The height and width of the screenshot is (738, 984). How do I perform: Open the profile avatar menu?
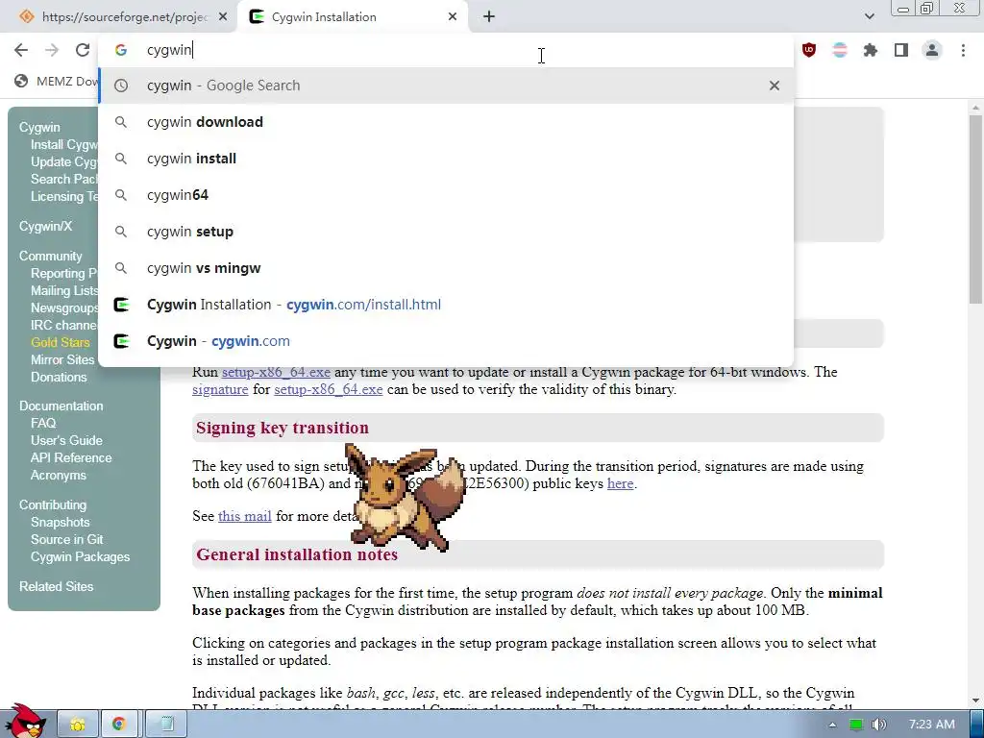click(932, 50)
